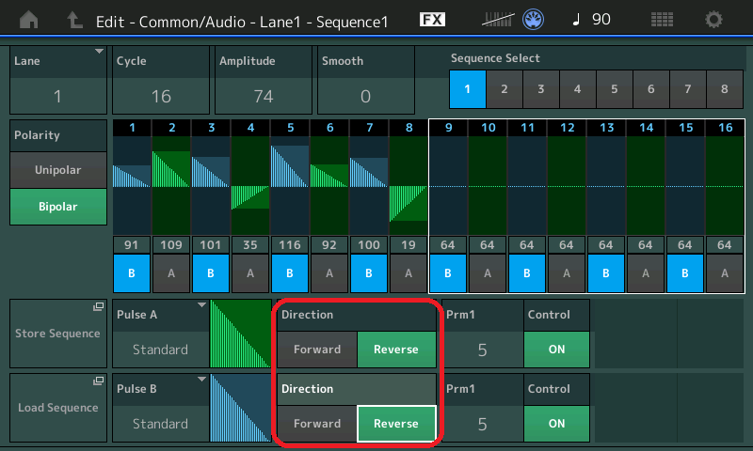Set Pulse B direction to Forward
Viewport: 753px width, 451px height.
click(316, 423)
